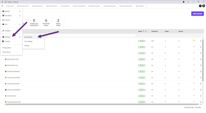Star the Conference Nottingham row
Image resolution: width=206 pixels, height=113 pixels.
194,89
